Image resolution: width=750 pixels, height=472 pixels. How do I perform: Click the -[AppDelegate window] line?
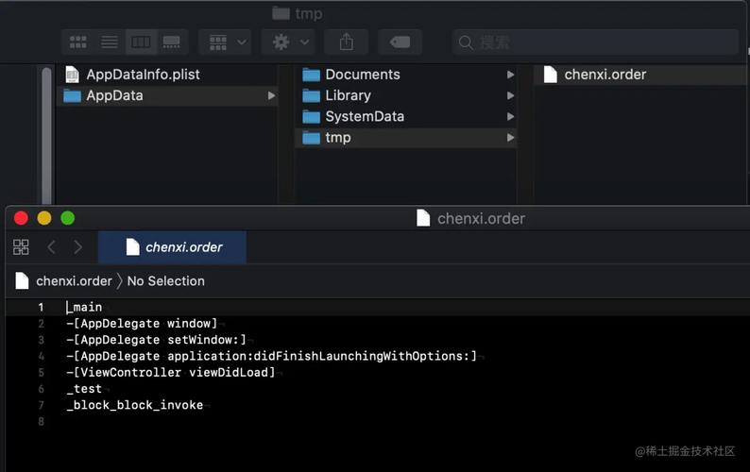142,324
